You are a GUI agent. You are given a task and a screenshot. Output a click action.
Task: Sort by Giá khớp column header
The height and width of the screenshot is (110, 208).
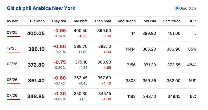pos(37,21)
